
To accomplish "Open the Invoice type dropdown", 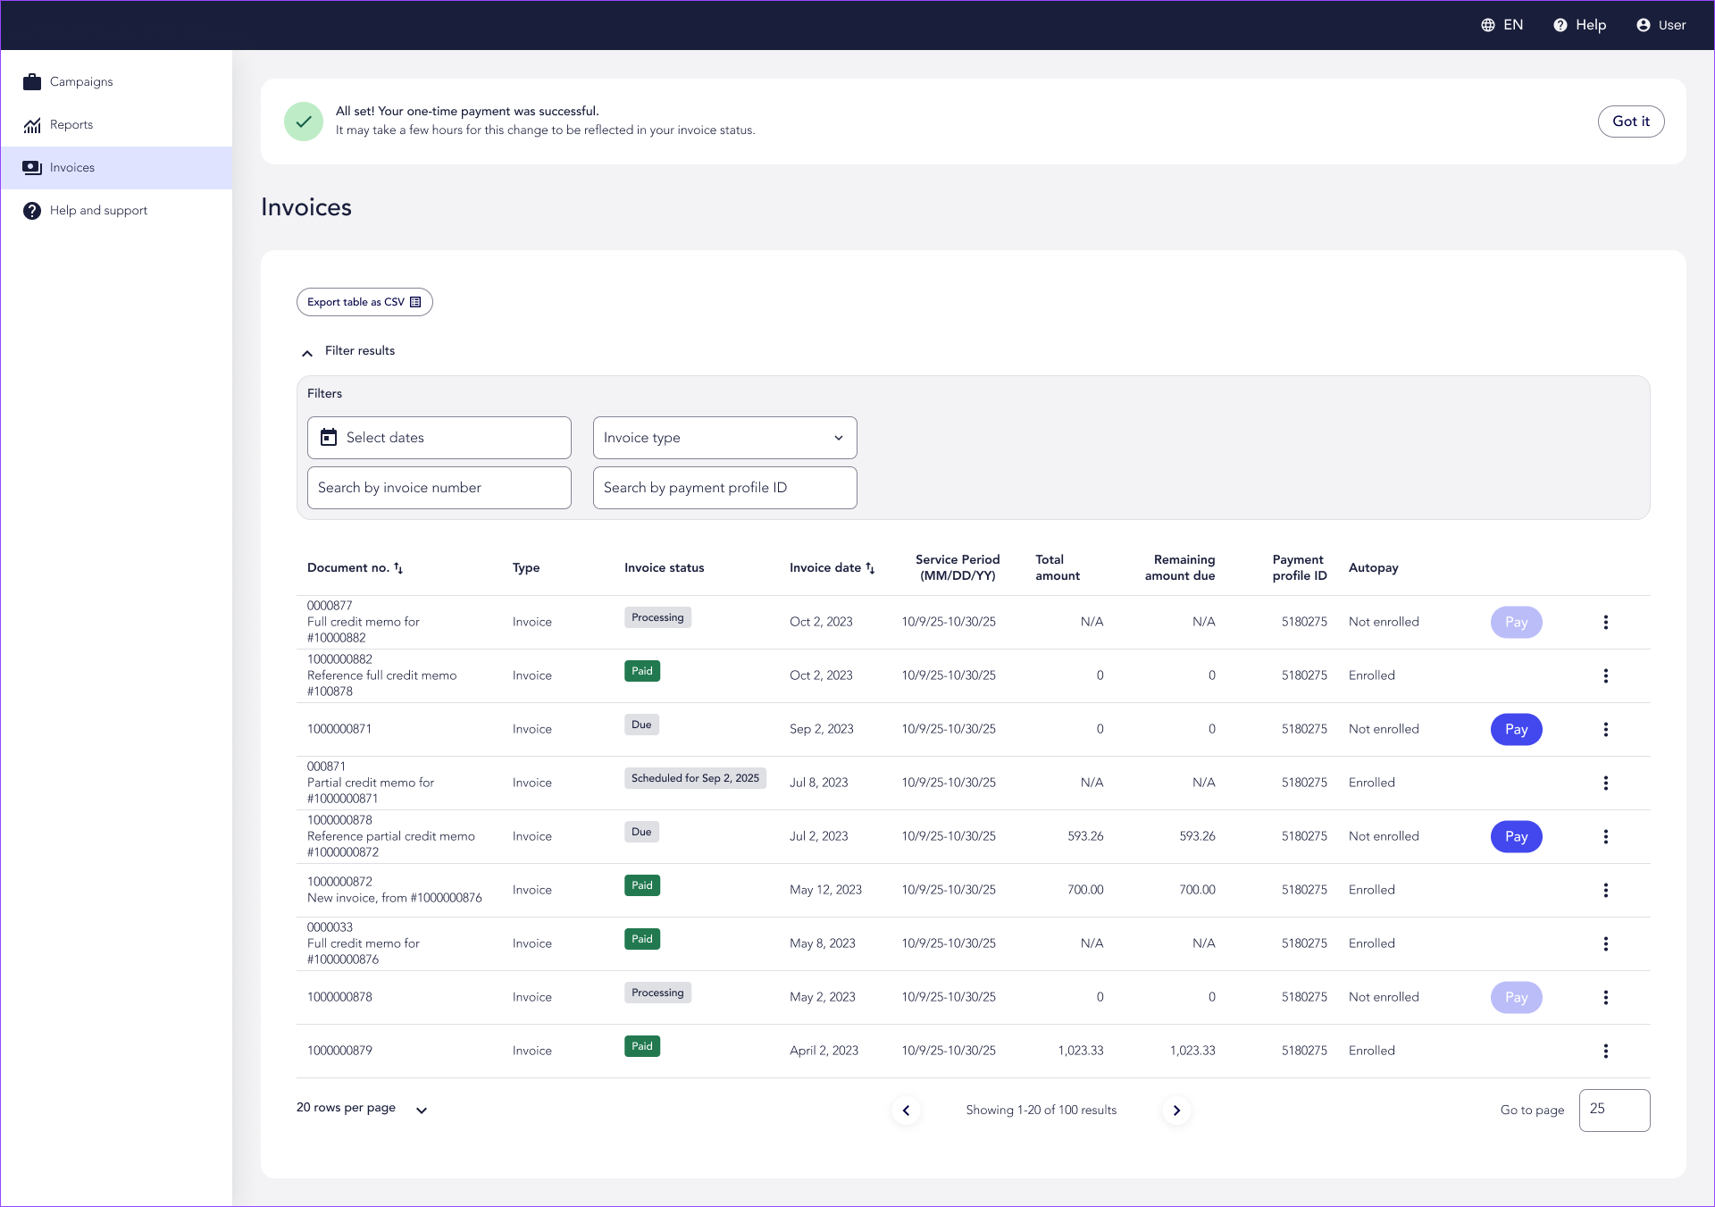I will pyautogui.click(x=724, y=438).
